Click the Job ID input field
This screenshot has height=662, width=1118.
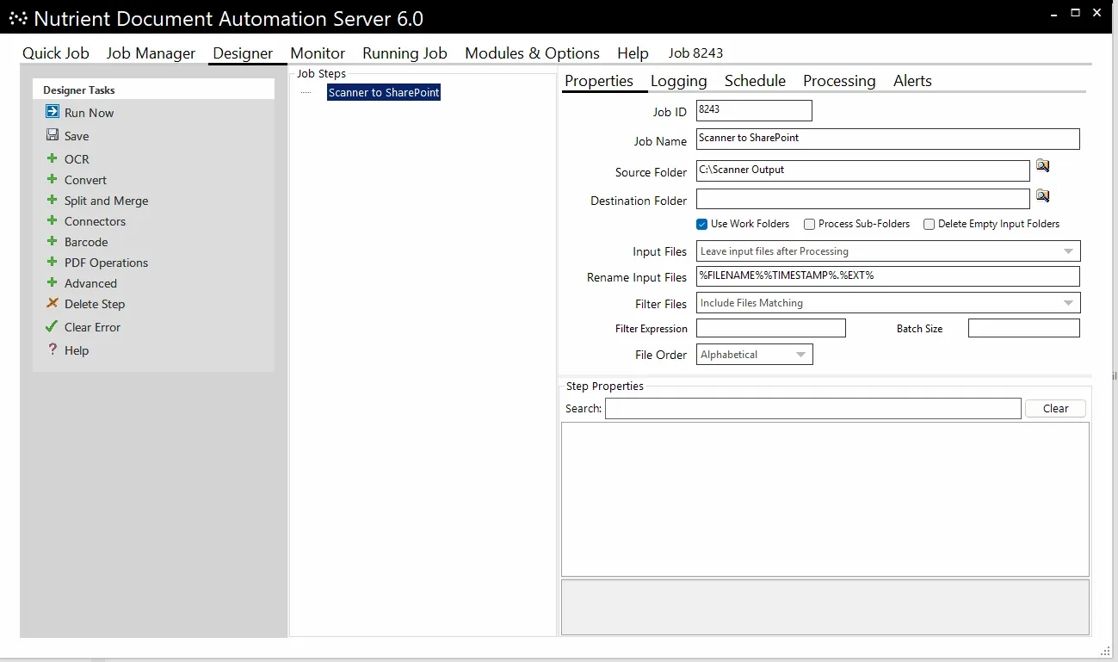tap(754, 110)
